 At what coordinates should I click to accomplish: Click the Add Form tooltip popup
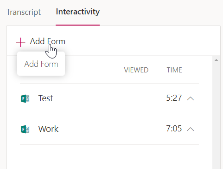41,64
